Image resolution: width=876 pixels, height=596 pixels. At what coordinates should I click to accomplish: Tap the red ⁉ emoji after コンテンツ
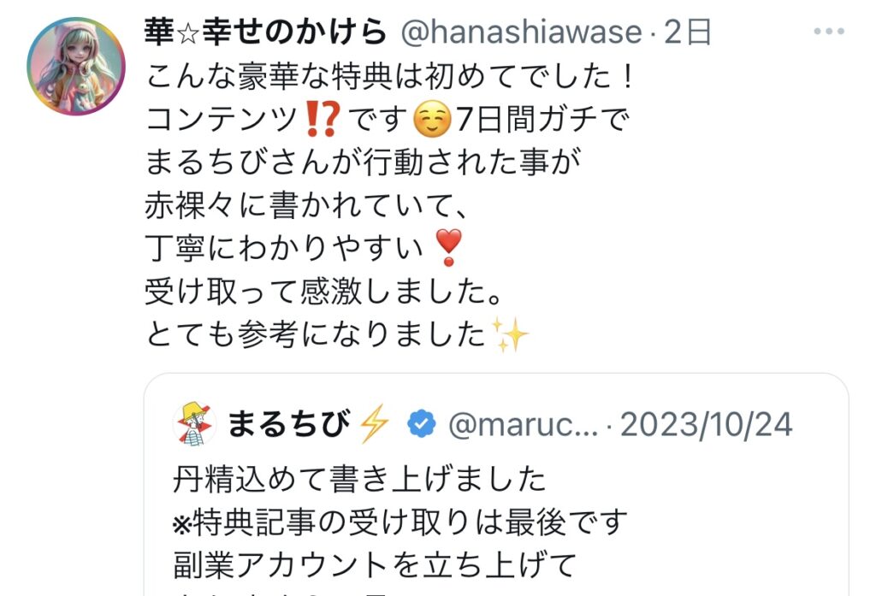click(323, 120)
